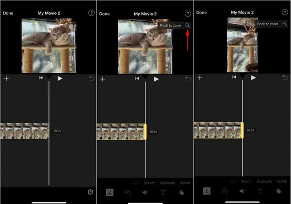Open the help icon in middle screen
Image resolution: width=291 pixels, height=204 pixels.
[188, 14]
